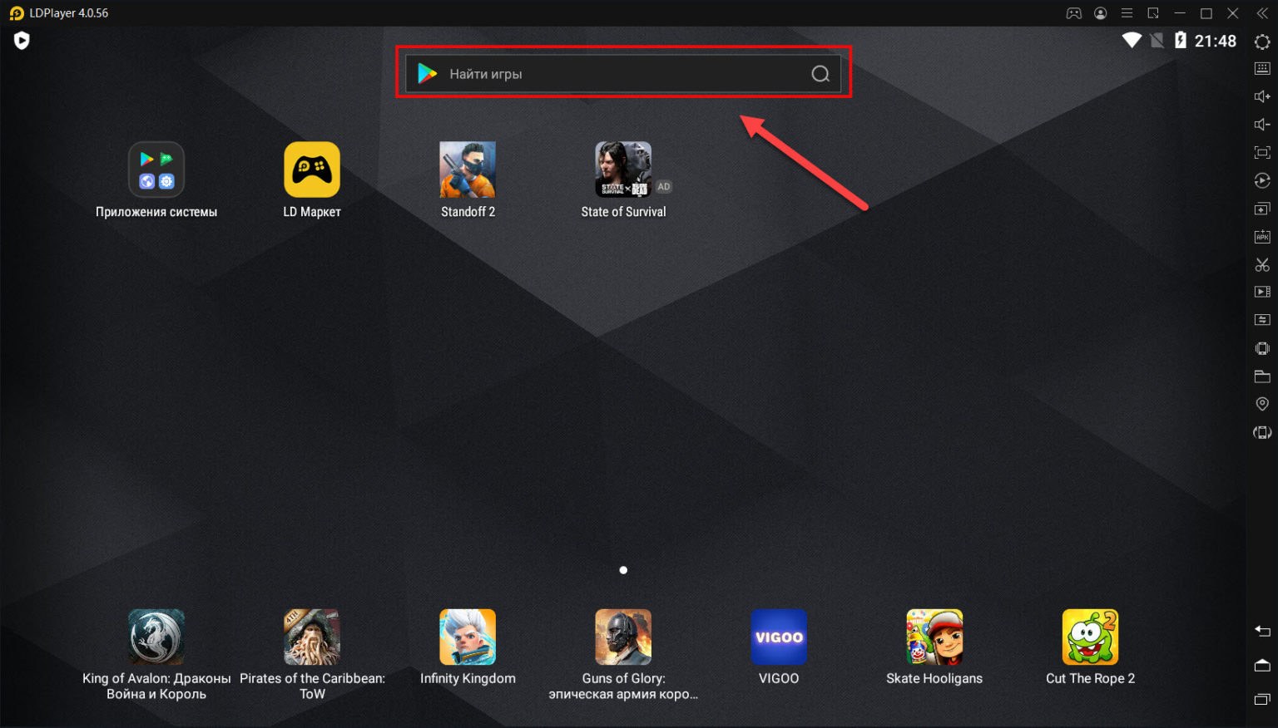The height and width of the screenshot is (728, 1278).
Task: Open user account icon in title bar
Action: click(x=1101, y=13)
